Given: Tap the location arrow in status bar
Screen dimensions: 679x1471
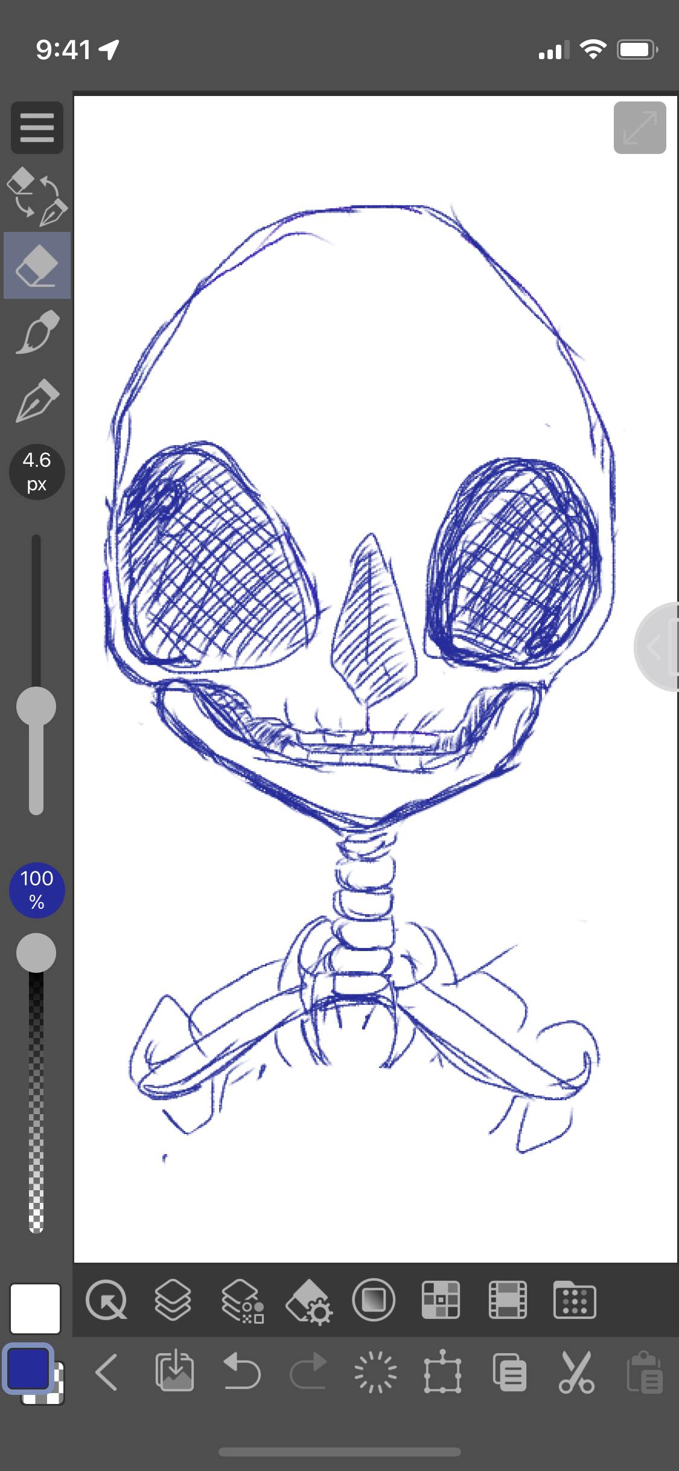Looking at the screenshot, I should tap(109, 50).
